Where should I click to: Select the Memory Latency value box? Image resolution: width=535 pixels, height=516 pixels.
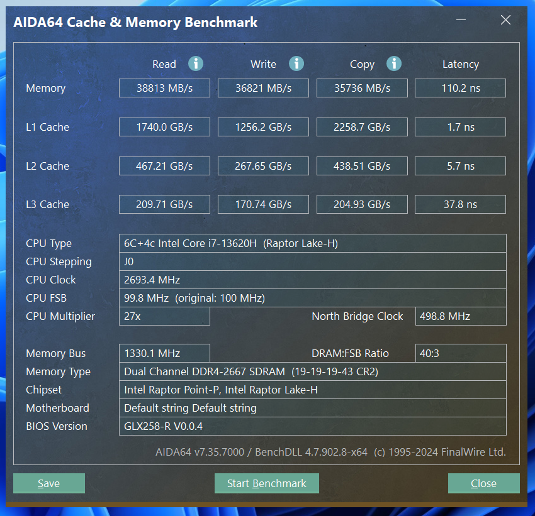coord(460,88)
